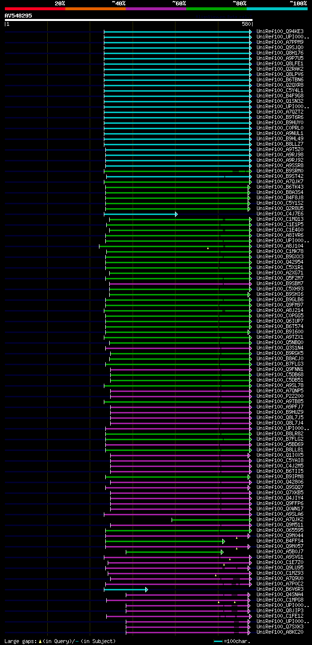
Task: Open hit UniRef100_A9NUL1
Action: [280, 134]
